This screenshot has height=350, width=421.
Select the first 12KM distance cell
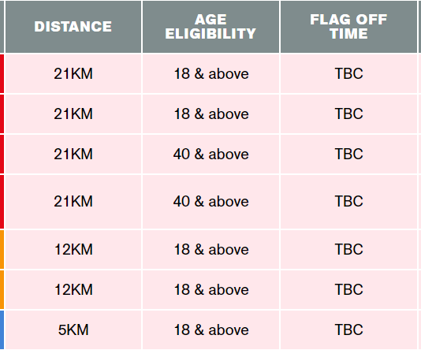pyautogui.click(x=73, y=249)
